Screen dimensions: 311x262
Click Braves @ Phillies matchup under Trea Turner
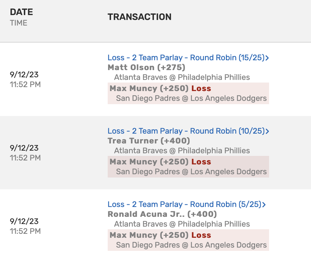click(182, 151)
